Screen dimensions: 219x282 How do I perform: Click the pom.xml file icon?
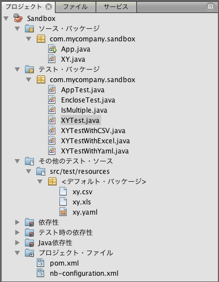click(x=40, y=263)
